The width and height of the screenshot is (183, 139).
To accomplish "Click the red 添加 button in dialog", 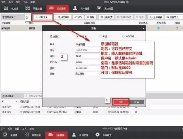I will (121, 102).
